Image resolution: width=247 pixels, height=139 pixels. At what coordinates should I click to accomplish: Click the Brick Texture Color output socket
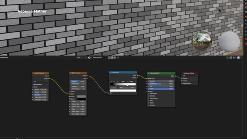[x=87, y=76]
